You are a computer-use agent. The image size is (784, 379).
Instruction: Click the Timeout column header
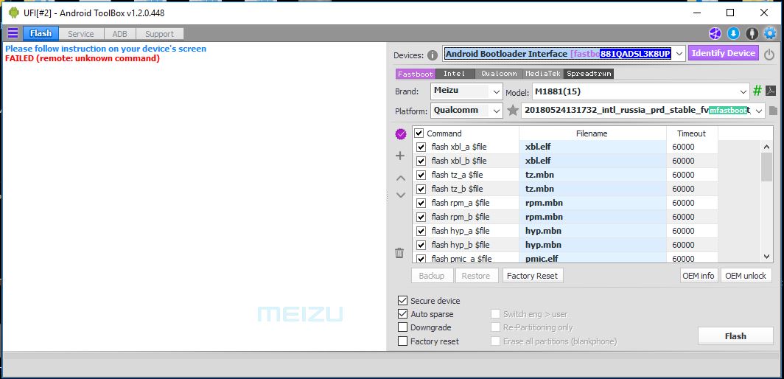tap(691, 133)
